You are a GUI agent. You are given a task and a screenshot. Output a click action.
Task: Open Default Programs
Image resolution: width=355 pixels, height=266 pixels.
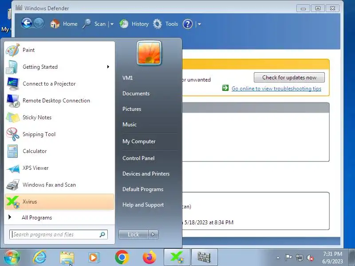point(142,189)
